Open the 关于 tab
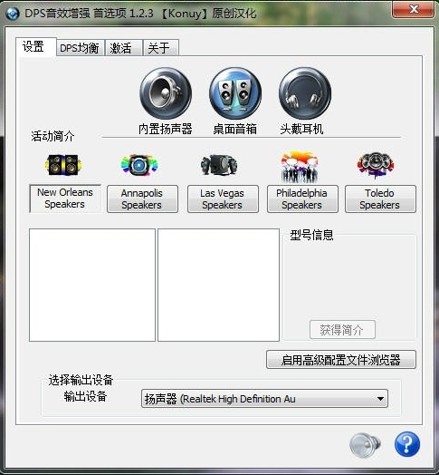Viewport: 439px width, 475px height. (x=161, y=48)
